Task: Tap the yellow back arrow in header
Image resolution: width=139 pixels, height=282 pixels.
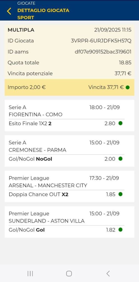Action: click(9, 11)
